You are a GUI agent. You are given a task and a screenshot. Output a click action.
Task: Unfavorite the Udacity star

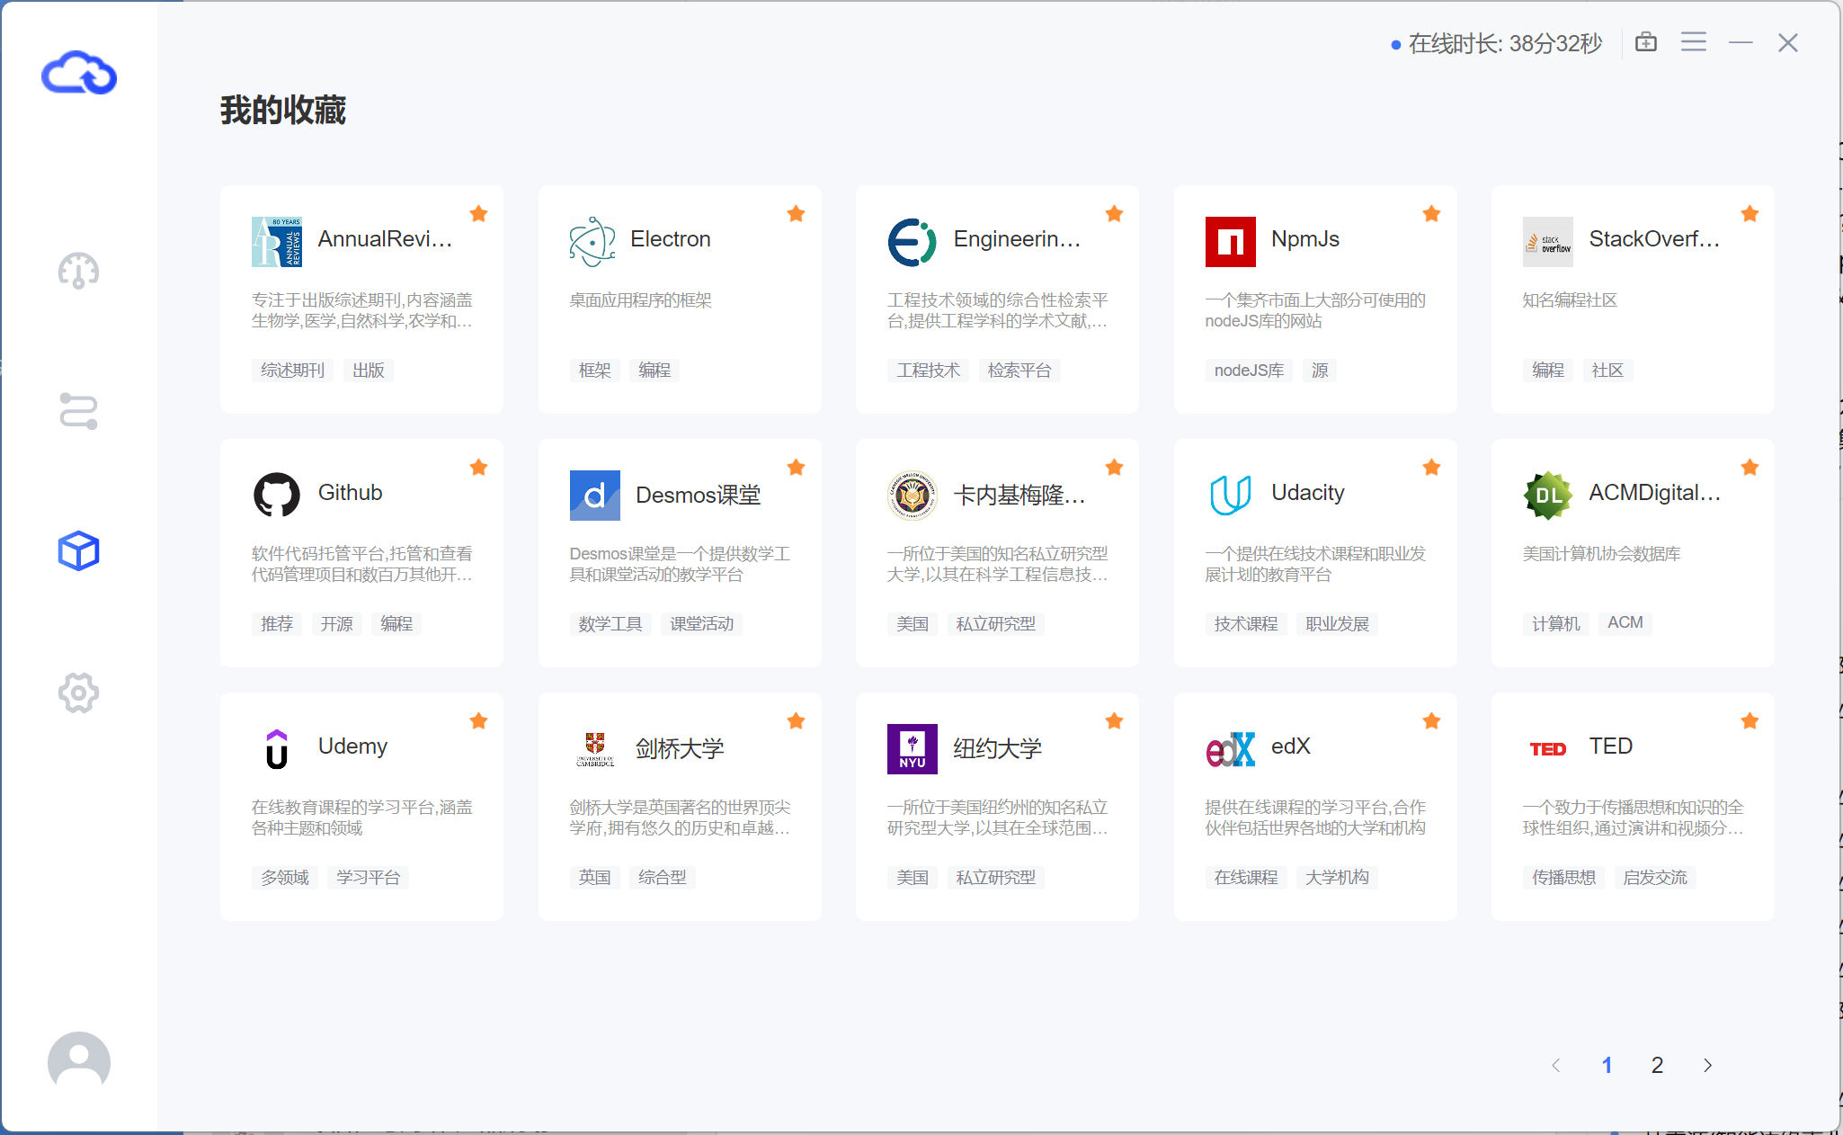point(1431,467)
